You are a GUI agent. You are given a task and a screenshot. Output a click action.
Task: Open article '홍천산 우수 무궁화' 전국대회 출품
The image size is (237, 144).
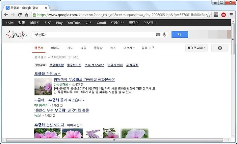(61, 110)
